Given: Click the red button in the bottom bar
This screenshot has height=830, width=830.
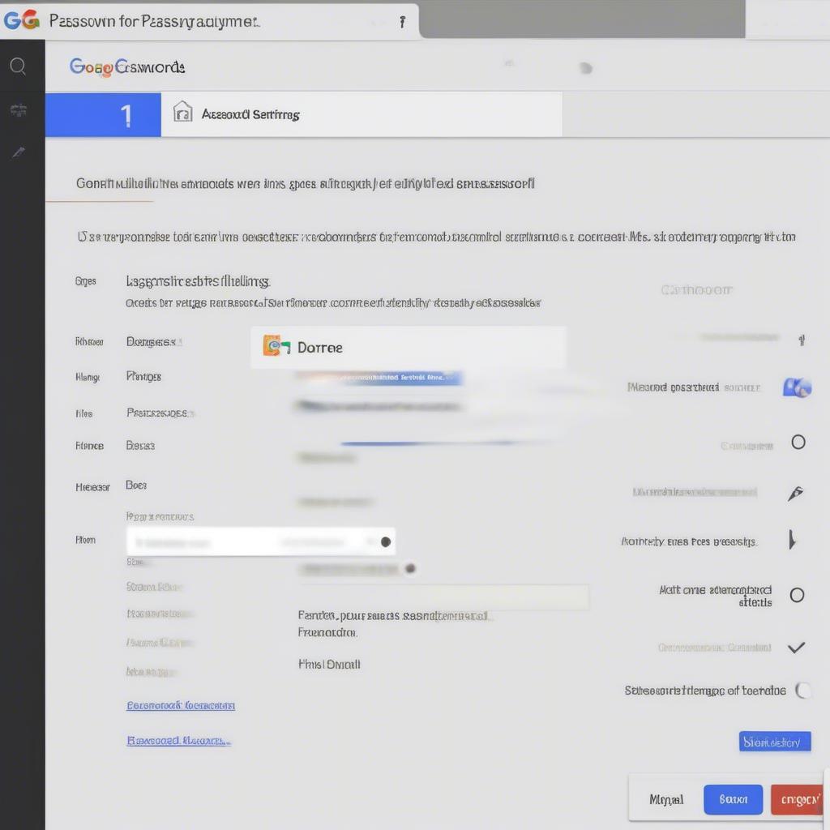Looking at the screenshot, I should click(798, 799).
